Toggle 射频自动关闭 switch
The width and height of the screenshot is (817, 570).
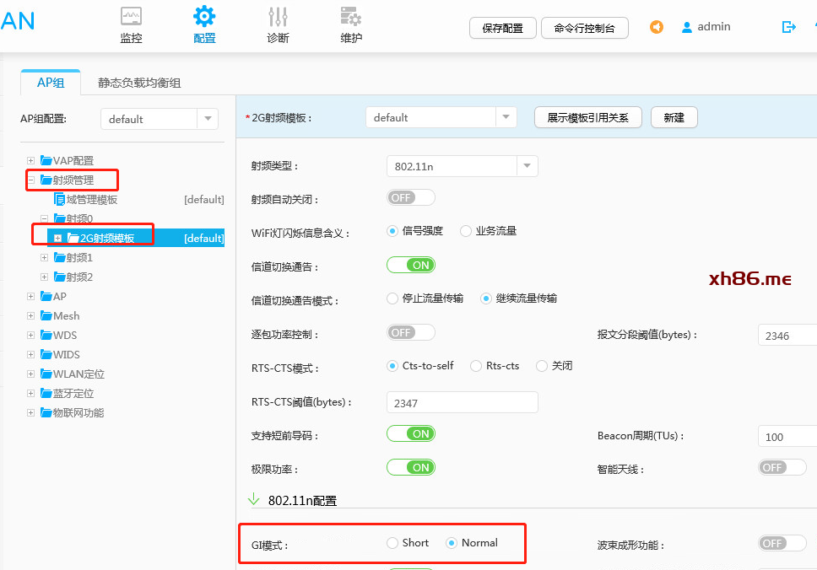coord(410,197)
